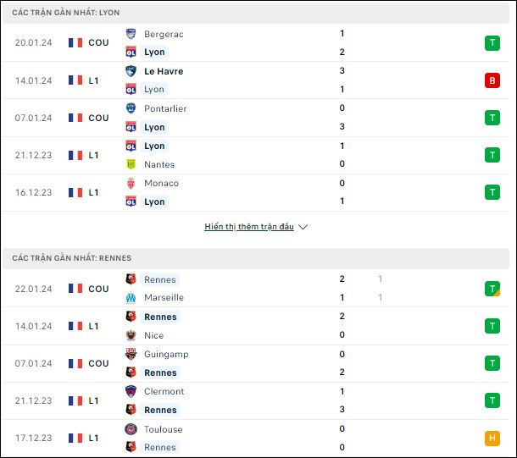Image resolution: width=517 pixels, height=458 pixels.
Task: Click the Nice club crest icon
Action: pos(131,335)
